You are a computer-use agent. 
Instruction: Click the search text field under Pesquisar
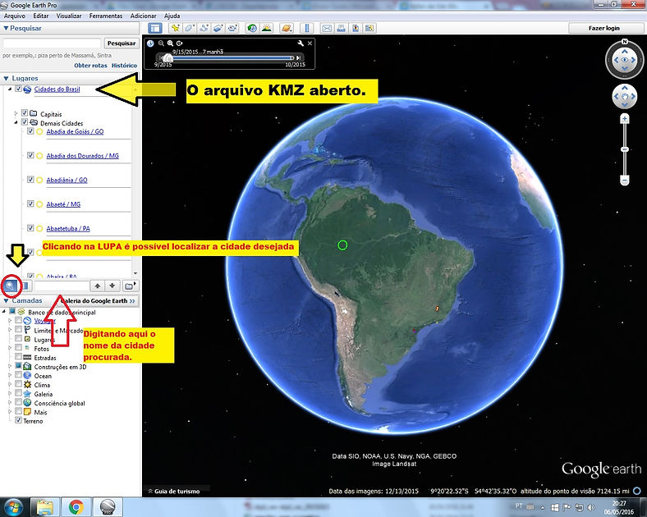52,43
